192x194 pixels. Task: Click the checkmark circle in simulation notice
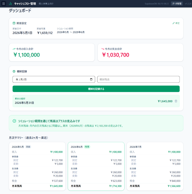[x=14, y=121]
